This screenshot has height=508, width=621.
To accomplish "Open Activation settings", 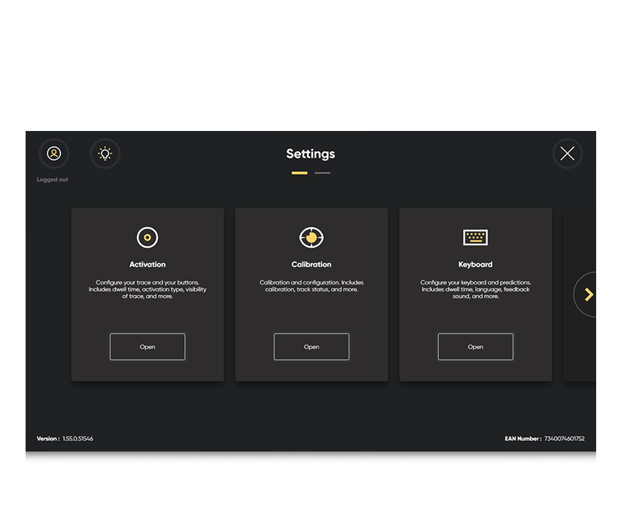I will click(147, 346).
